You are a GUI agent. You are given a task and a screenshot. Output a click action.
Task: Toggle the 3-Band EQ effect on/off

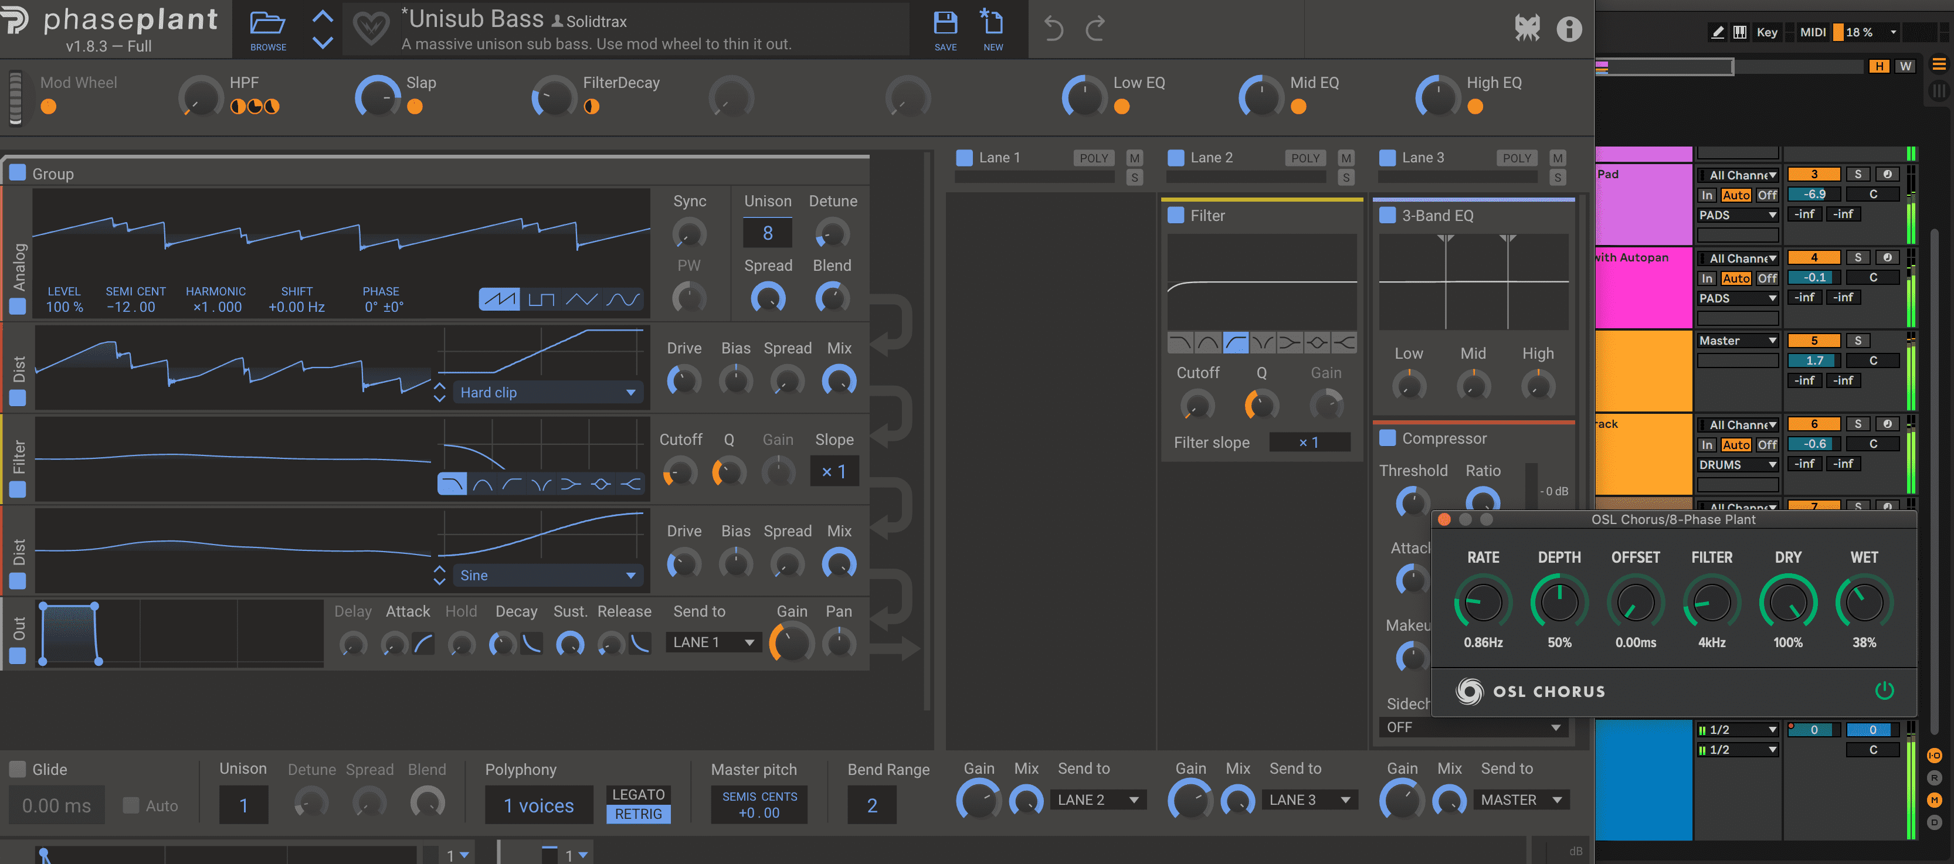click(1388, 215)
